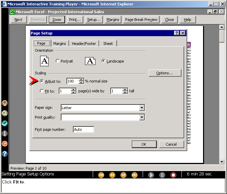
Task: Skip to beginning of the training lesson
Action: pos(101,175)
